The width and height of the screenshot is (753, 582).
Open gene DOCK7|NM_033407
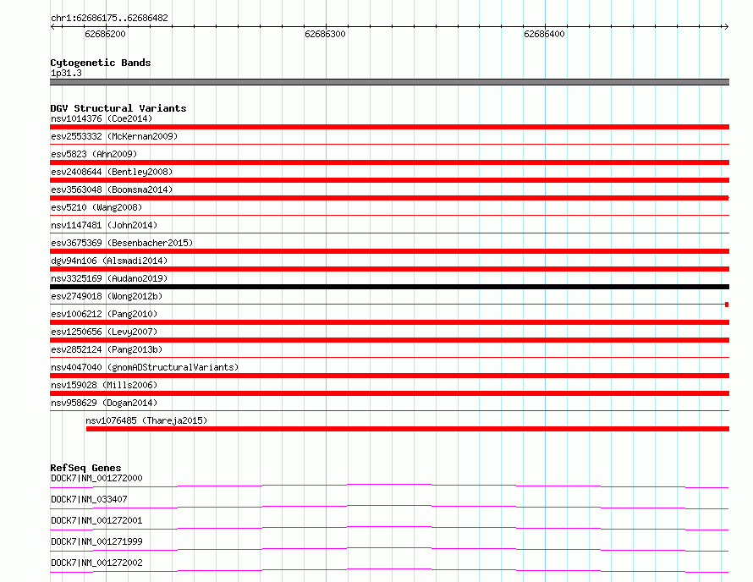click(x=90, y=499)
